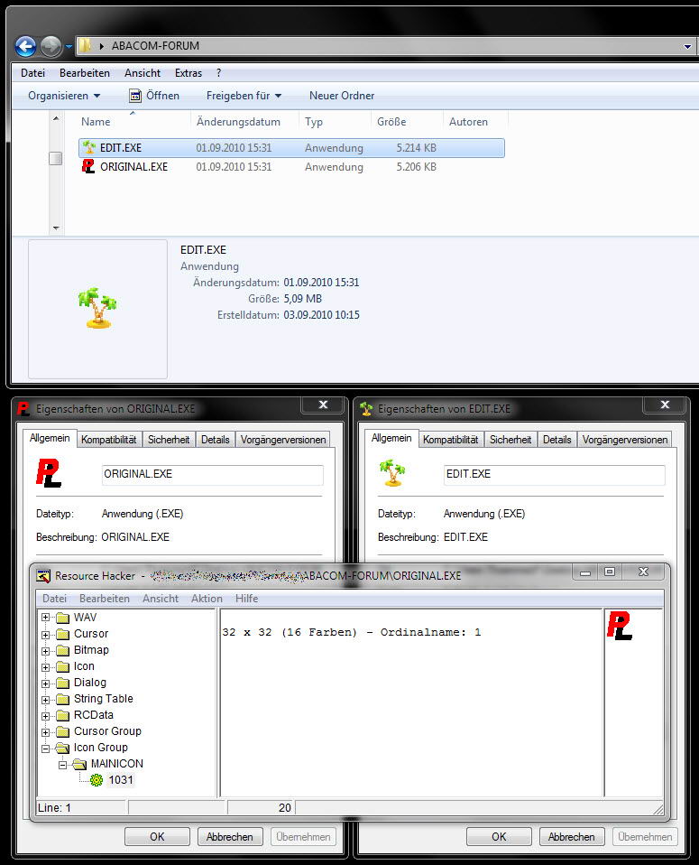
Task: Click Neuer Ordner button
Action: 342,96
